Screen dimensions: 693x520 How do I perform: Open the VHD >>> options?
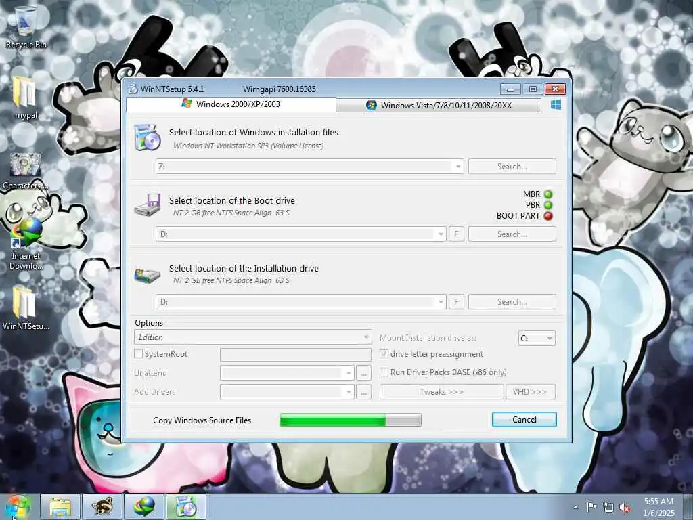pyautogui.click(x=531, y=392)
